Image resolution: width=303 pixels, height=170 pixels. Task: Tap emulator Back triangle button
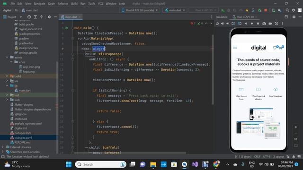(x=246, y=23)
